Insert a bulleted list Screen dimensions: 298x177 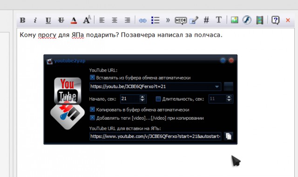pos(155,20)
